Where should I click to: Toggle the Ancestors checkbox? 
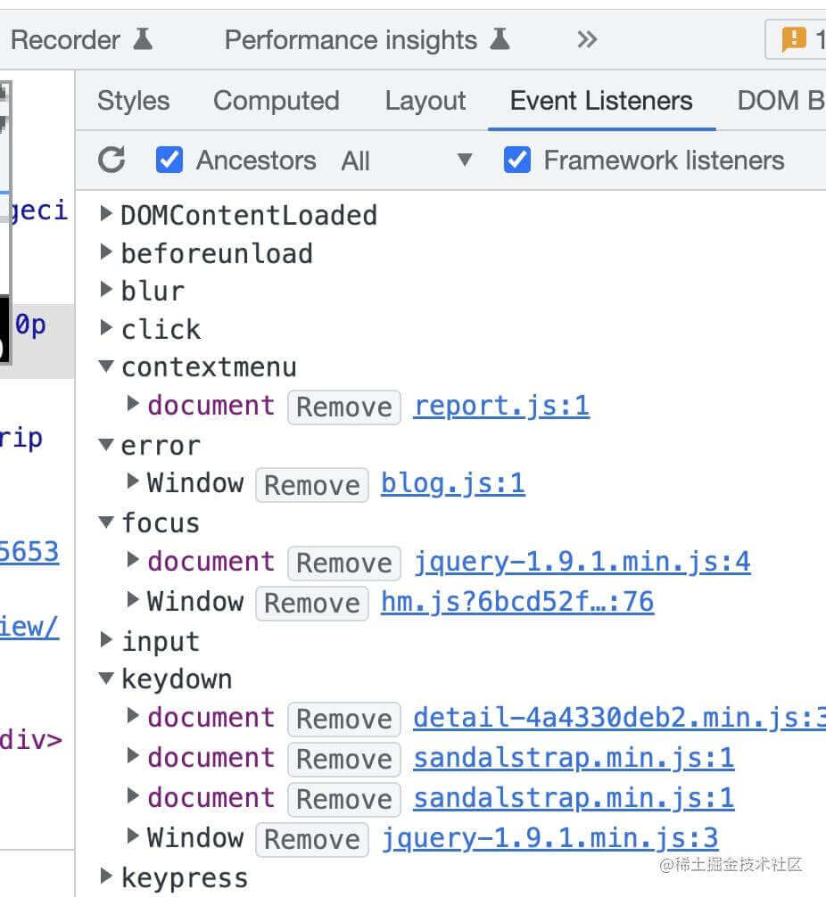pyautogui.click(x=169, y=160)
